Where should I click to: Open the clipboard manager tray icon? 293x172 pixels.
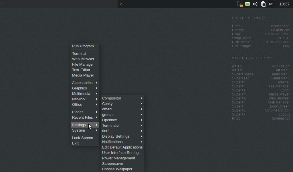pyautogui.click(x=263, y=4)
